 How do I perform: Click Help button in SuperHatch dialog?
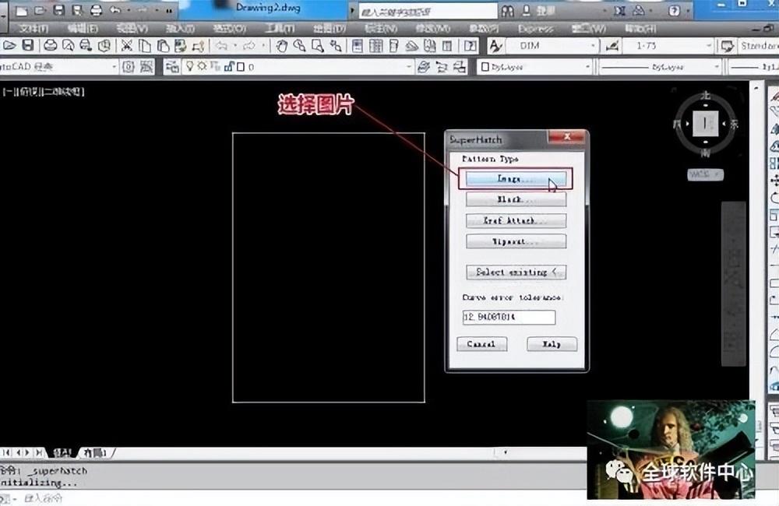click(x=552, y=344)
